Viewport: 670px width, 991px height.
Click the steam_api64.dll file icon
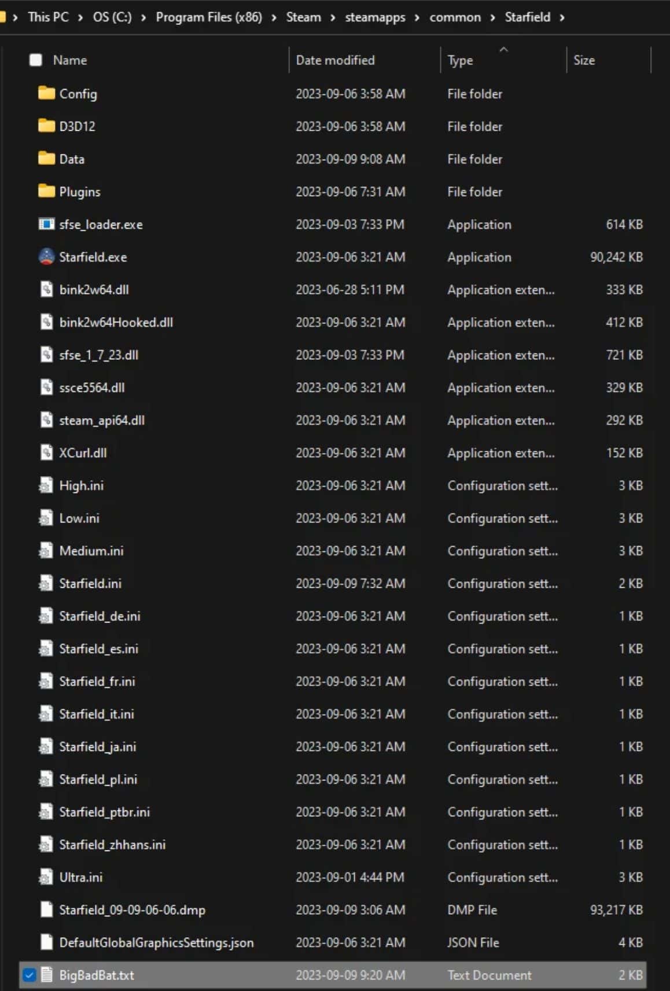tap(46, 420)
